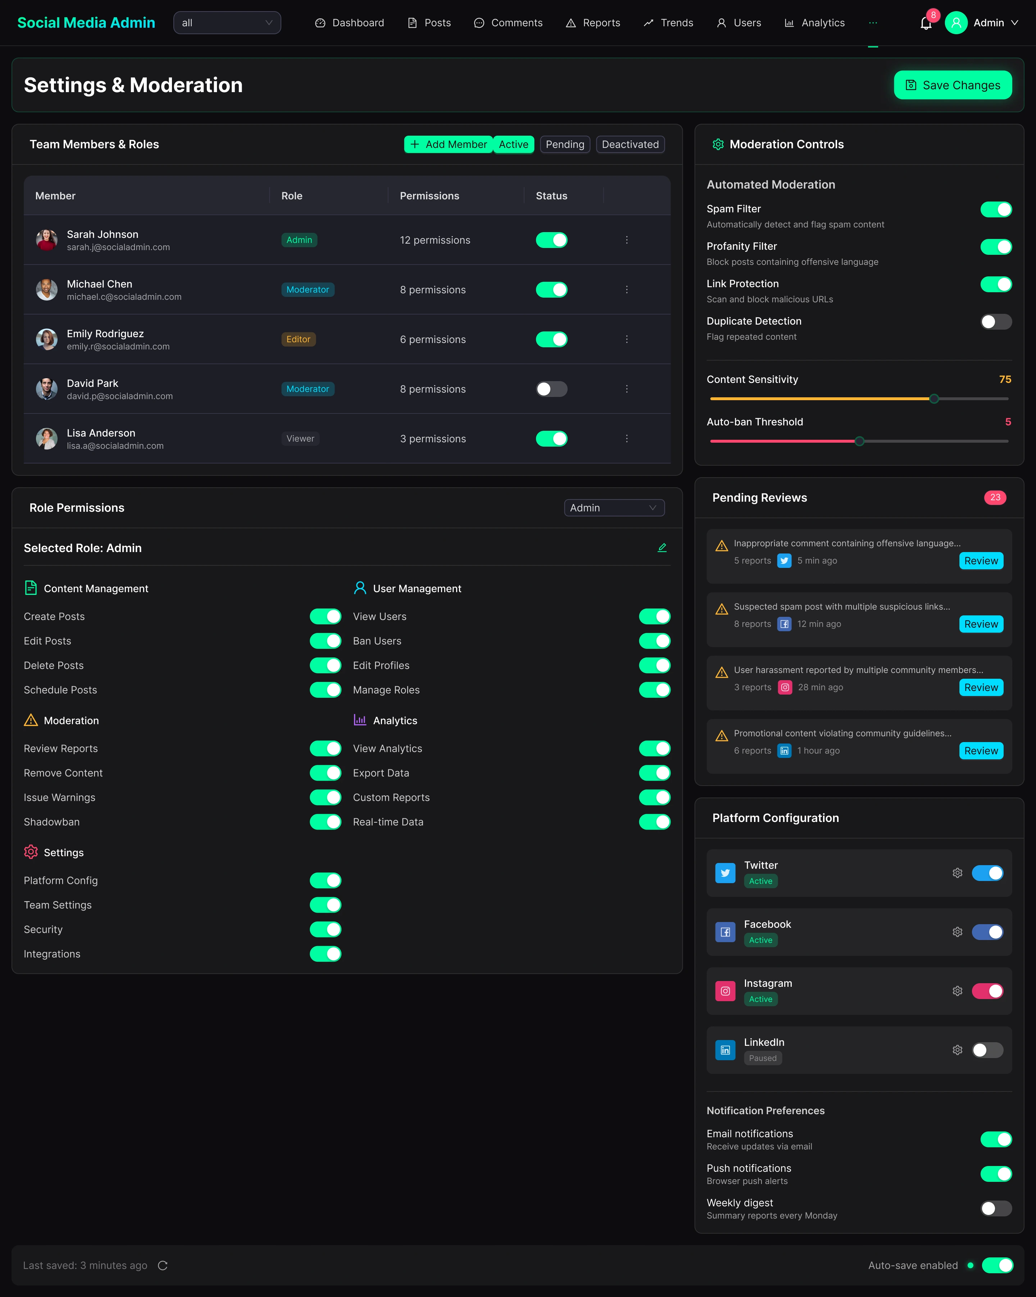Click the notification bell icon
The image size is (1036, 1297).
pos(925,23)
